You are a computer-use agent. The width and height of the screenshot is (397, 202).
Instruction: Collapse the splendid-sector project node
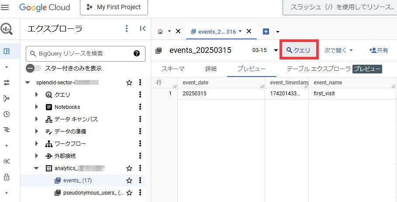28,82
